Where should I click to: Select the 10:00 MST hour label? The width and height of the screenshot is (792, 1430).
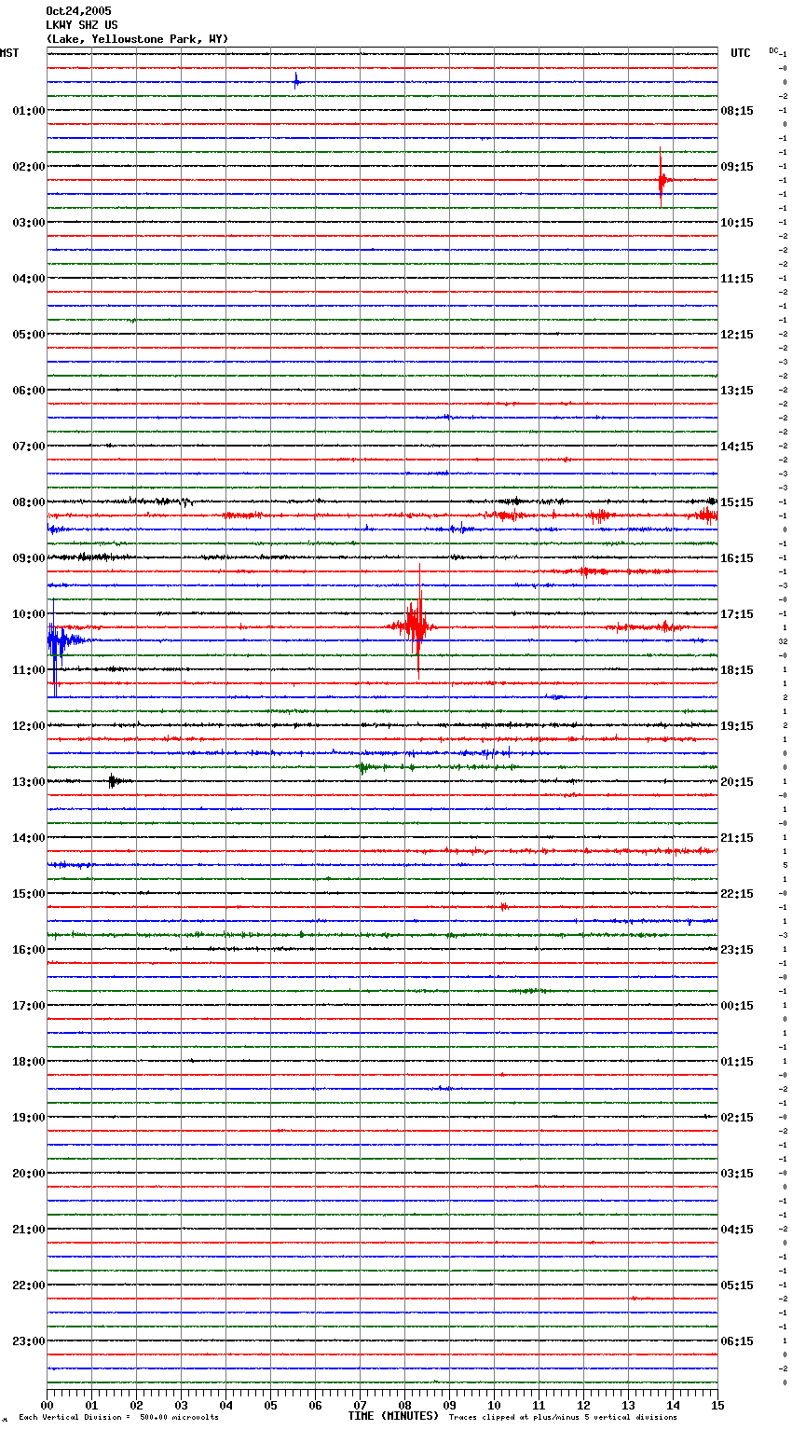coord(29,614)
